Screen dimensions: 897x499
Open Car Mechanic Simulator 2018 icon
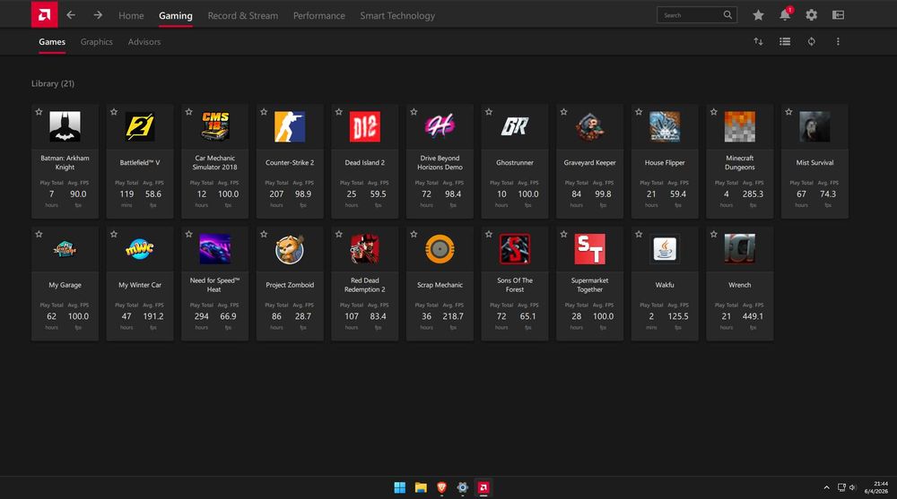[x=215, y=126]
